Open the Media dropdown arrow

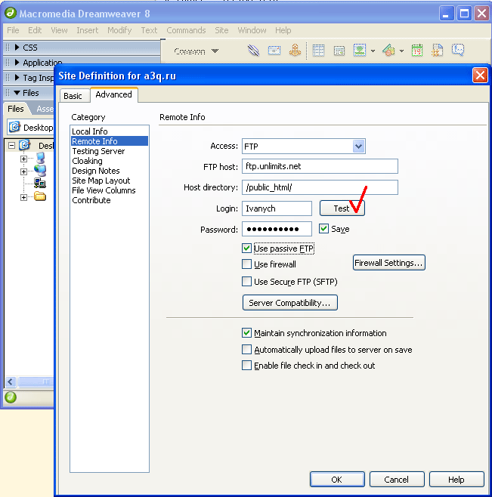pyautogui.click(x=401, y=51)
